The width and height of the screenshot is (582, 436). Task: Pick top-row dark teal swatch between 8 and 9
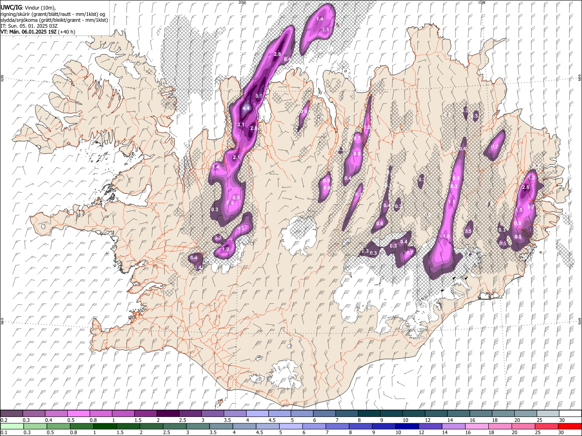tap(369, 413)
